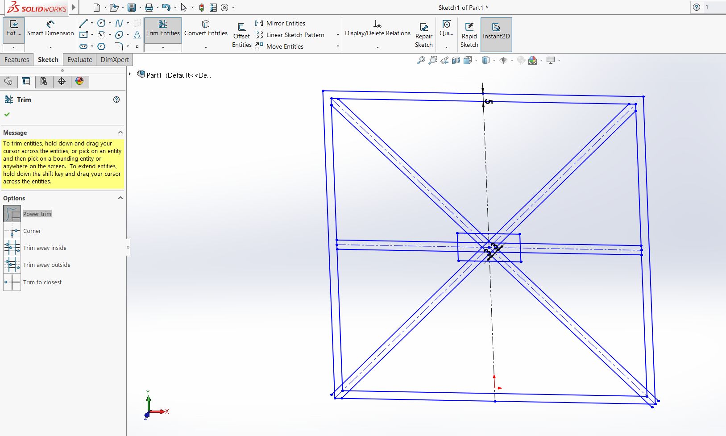Expand the Smart Dimension dropdown arrow
Image resolution: width=726 pixels, height=436 pixels.
coord(50,47)
